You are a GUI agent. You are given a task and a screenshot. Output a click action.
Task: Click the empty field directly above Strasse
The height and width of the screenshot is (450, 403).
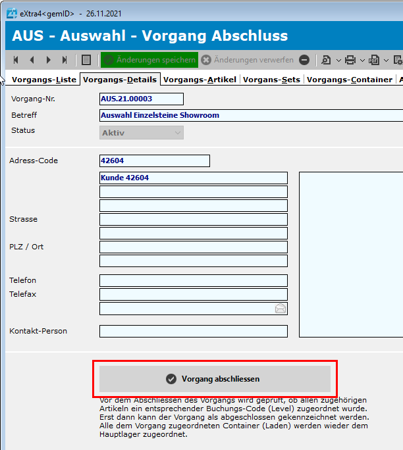194,205
